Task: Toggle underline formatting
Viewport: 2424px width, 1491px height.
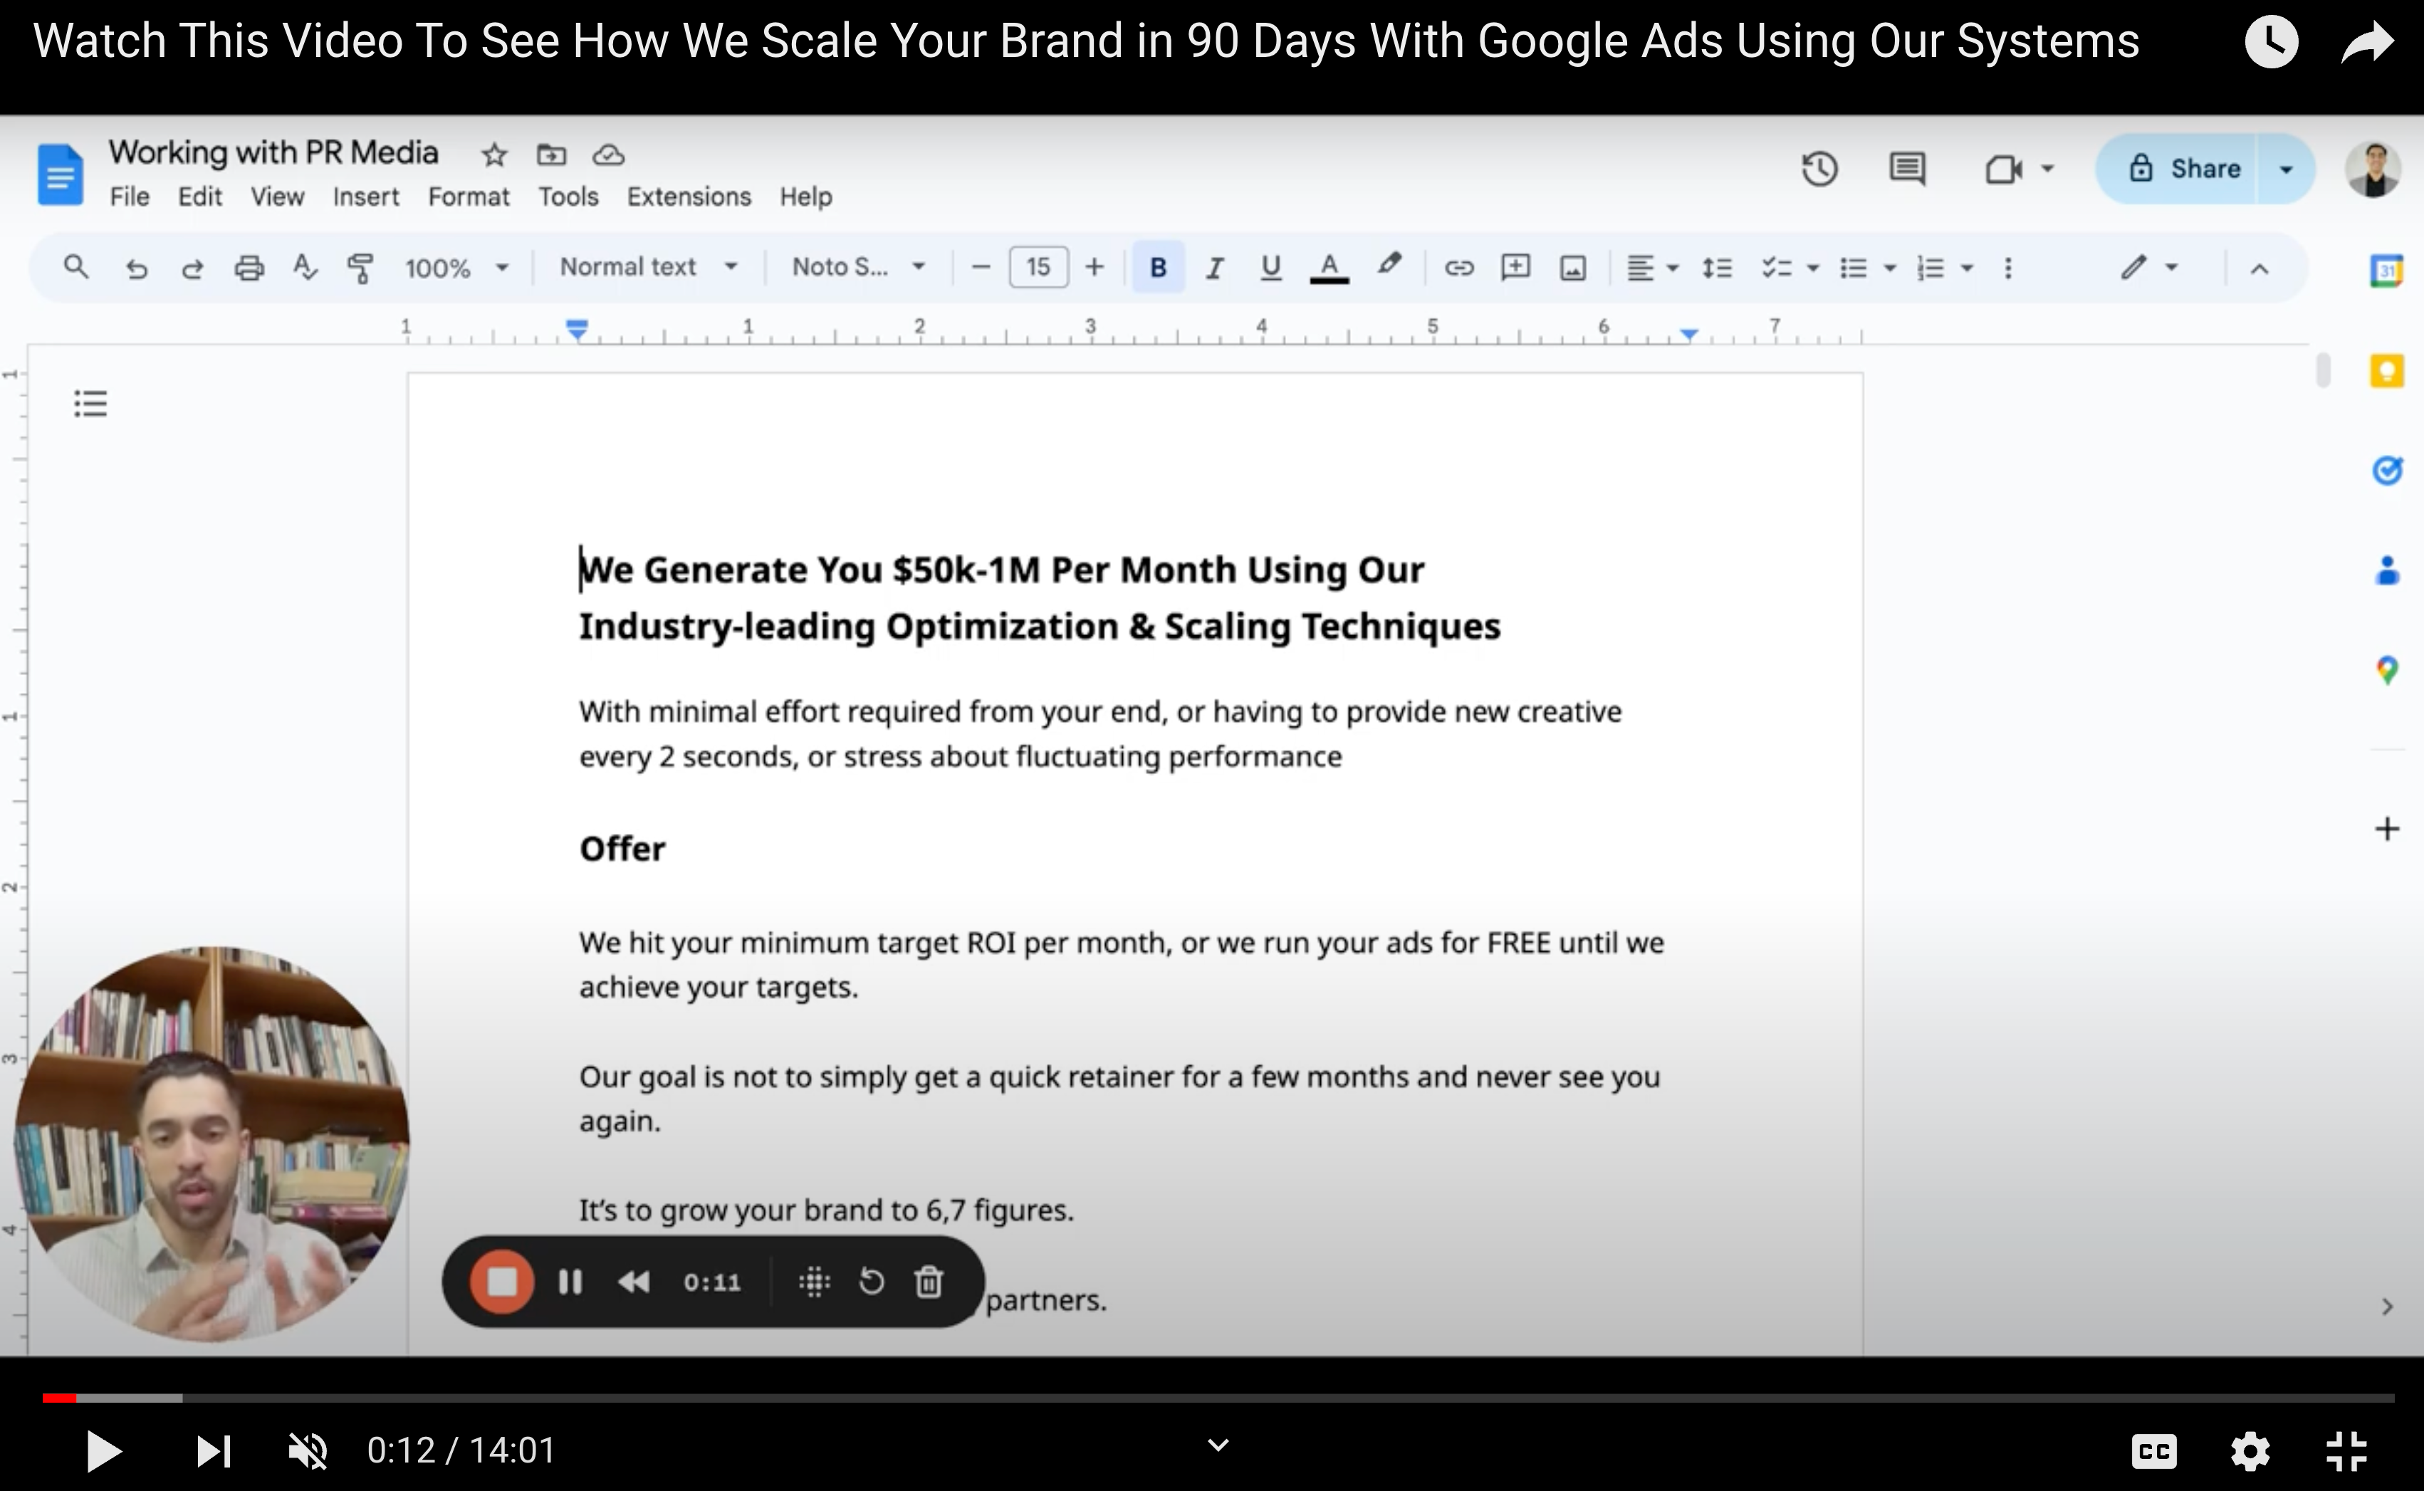Action: (x=1271, y=267)
